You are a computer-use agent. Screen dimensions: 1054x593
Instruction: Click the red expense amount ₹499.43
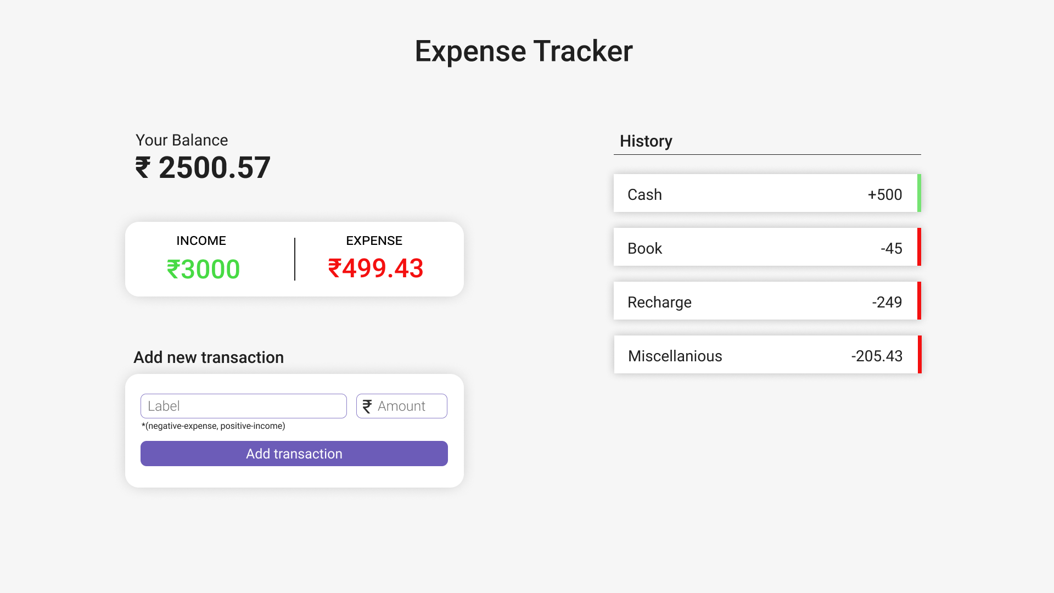pos(375,268)
